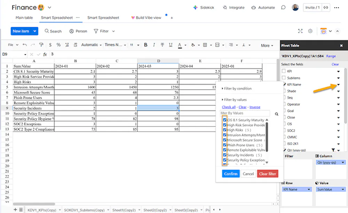This screenshot has width=348, height=213.
Task: Open the all sheets list icon
Action: click(21, 210)
